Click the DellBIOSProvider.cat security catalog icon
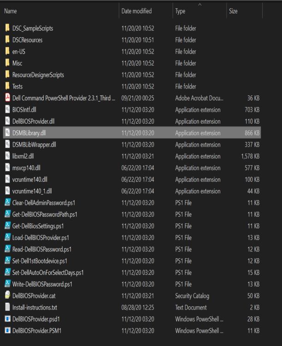 click(7, 296)
